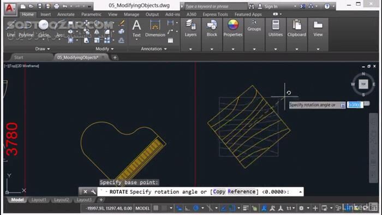The image size is (382, 215).
Task: Click the binoculars search icon
Action: coord(252,7)
